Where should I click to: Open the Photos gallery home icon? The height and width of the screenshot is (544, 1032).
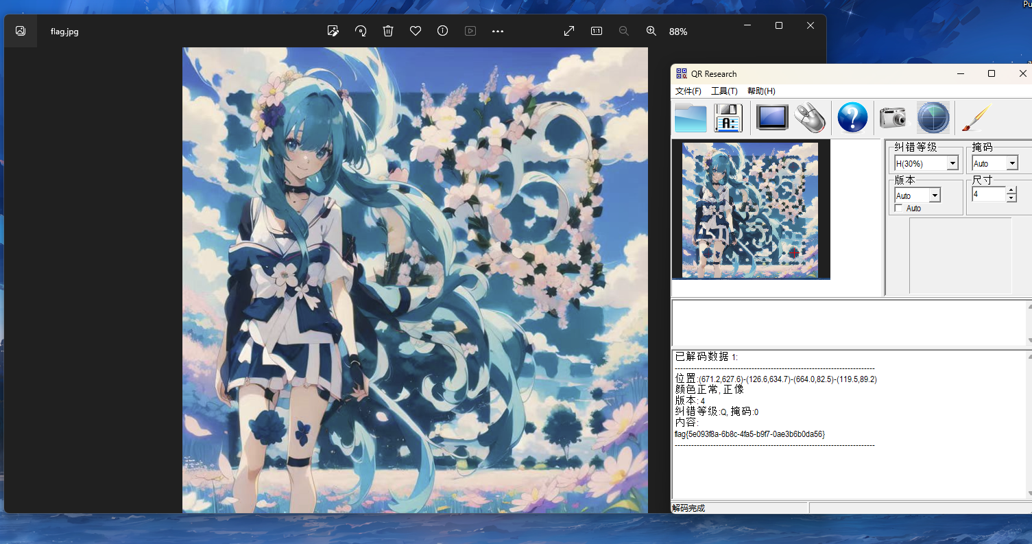point(21,31)
